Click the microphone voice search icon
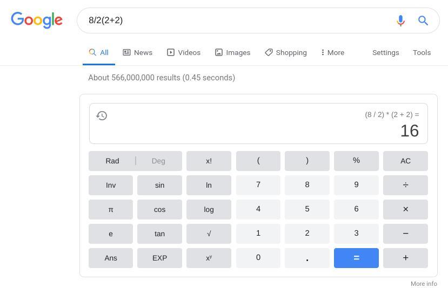 (400, 20)
